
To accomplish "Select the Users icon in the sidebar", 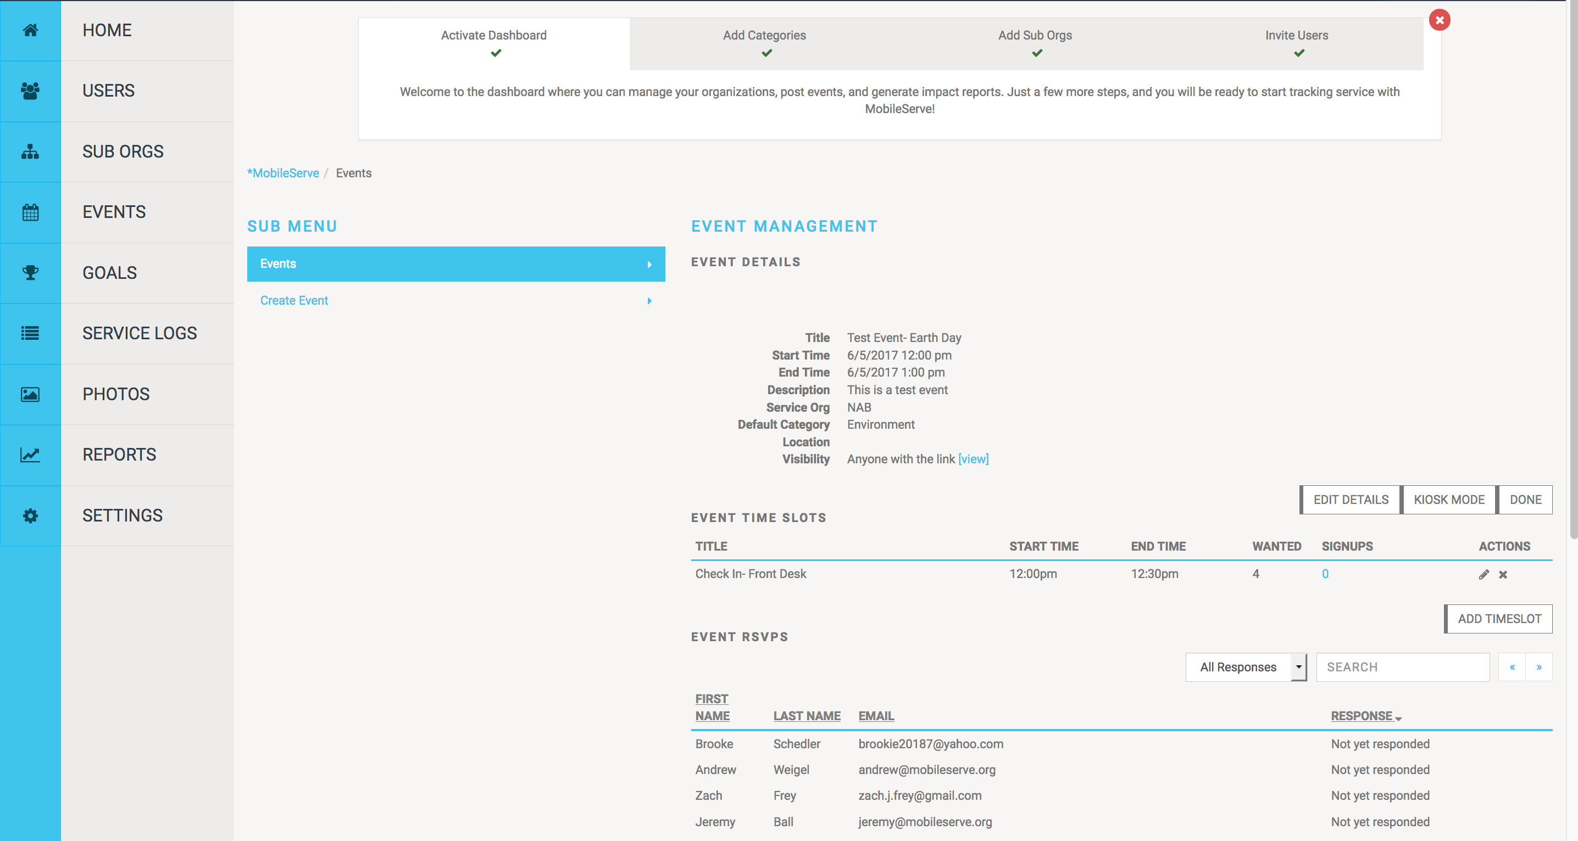I will click(x=30, y=91).
